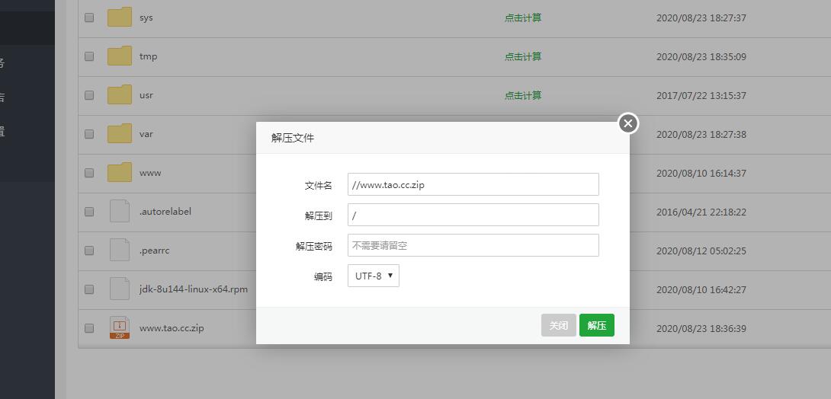The width and height of the screenshot is (831, 399).
Task: Click the 解压到 destination path field
Action: (473, 215)
